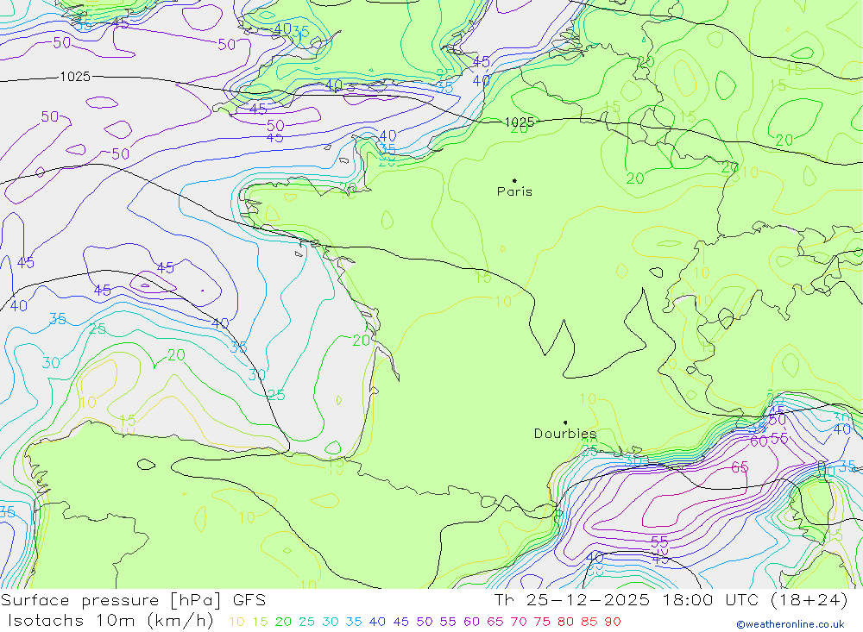This screenshot has width=863, height=632.
Task: Click legend value 55 in the isotach scale
Action: 447,622
